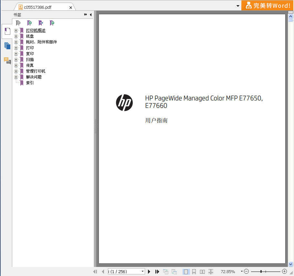Screen dimensions: 294x276
Task: Open the comments side panel
Action: pos(7,61)
